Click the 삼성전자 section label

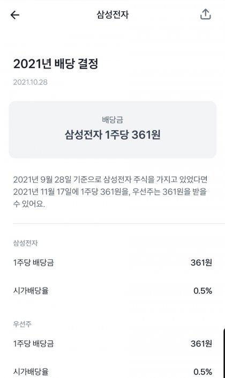pyautogui.click(x=25, y=243)
